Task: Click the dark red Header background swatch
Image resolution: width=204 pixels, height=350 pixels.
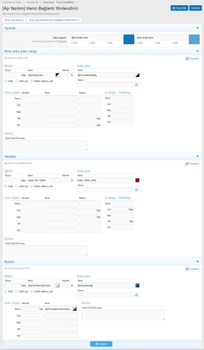Action: (x=137, y=180)
